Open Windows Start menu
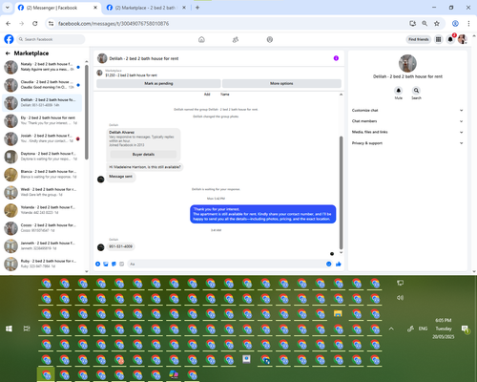The width and height of the screenshot is (477, 382). 9,329
